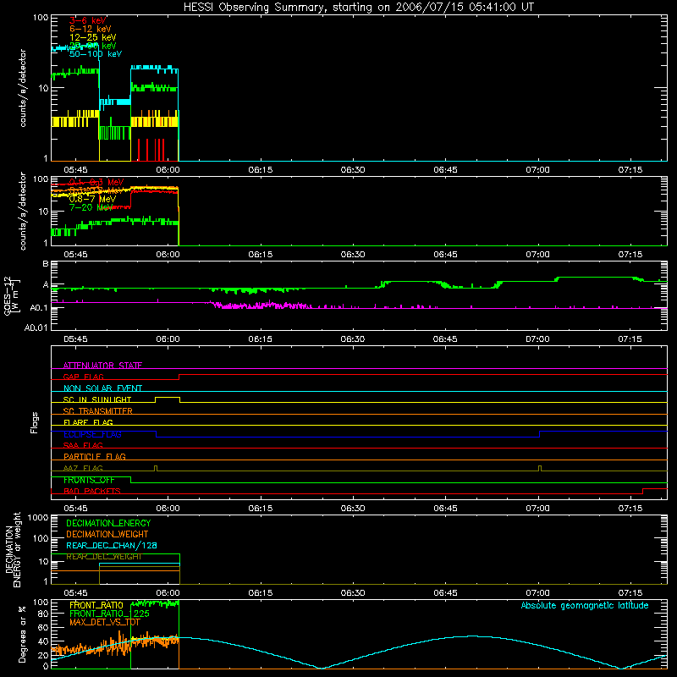Viewport: 677px width, 677px height.
Task: Click the REAR_DEC_WEIGHT legend label
Action: (x=103, y=557)
